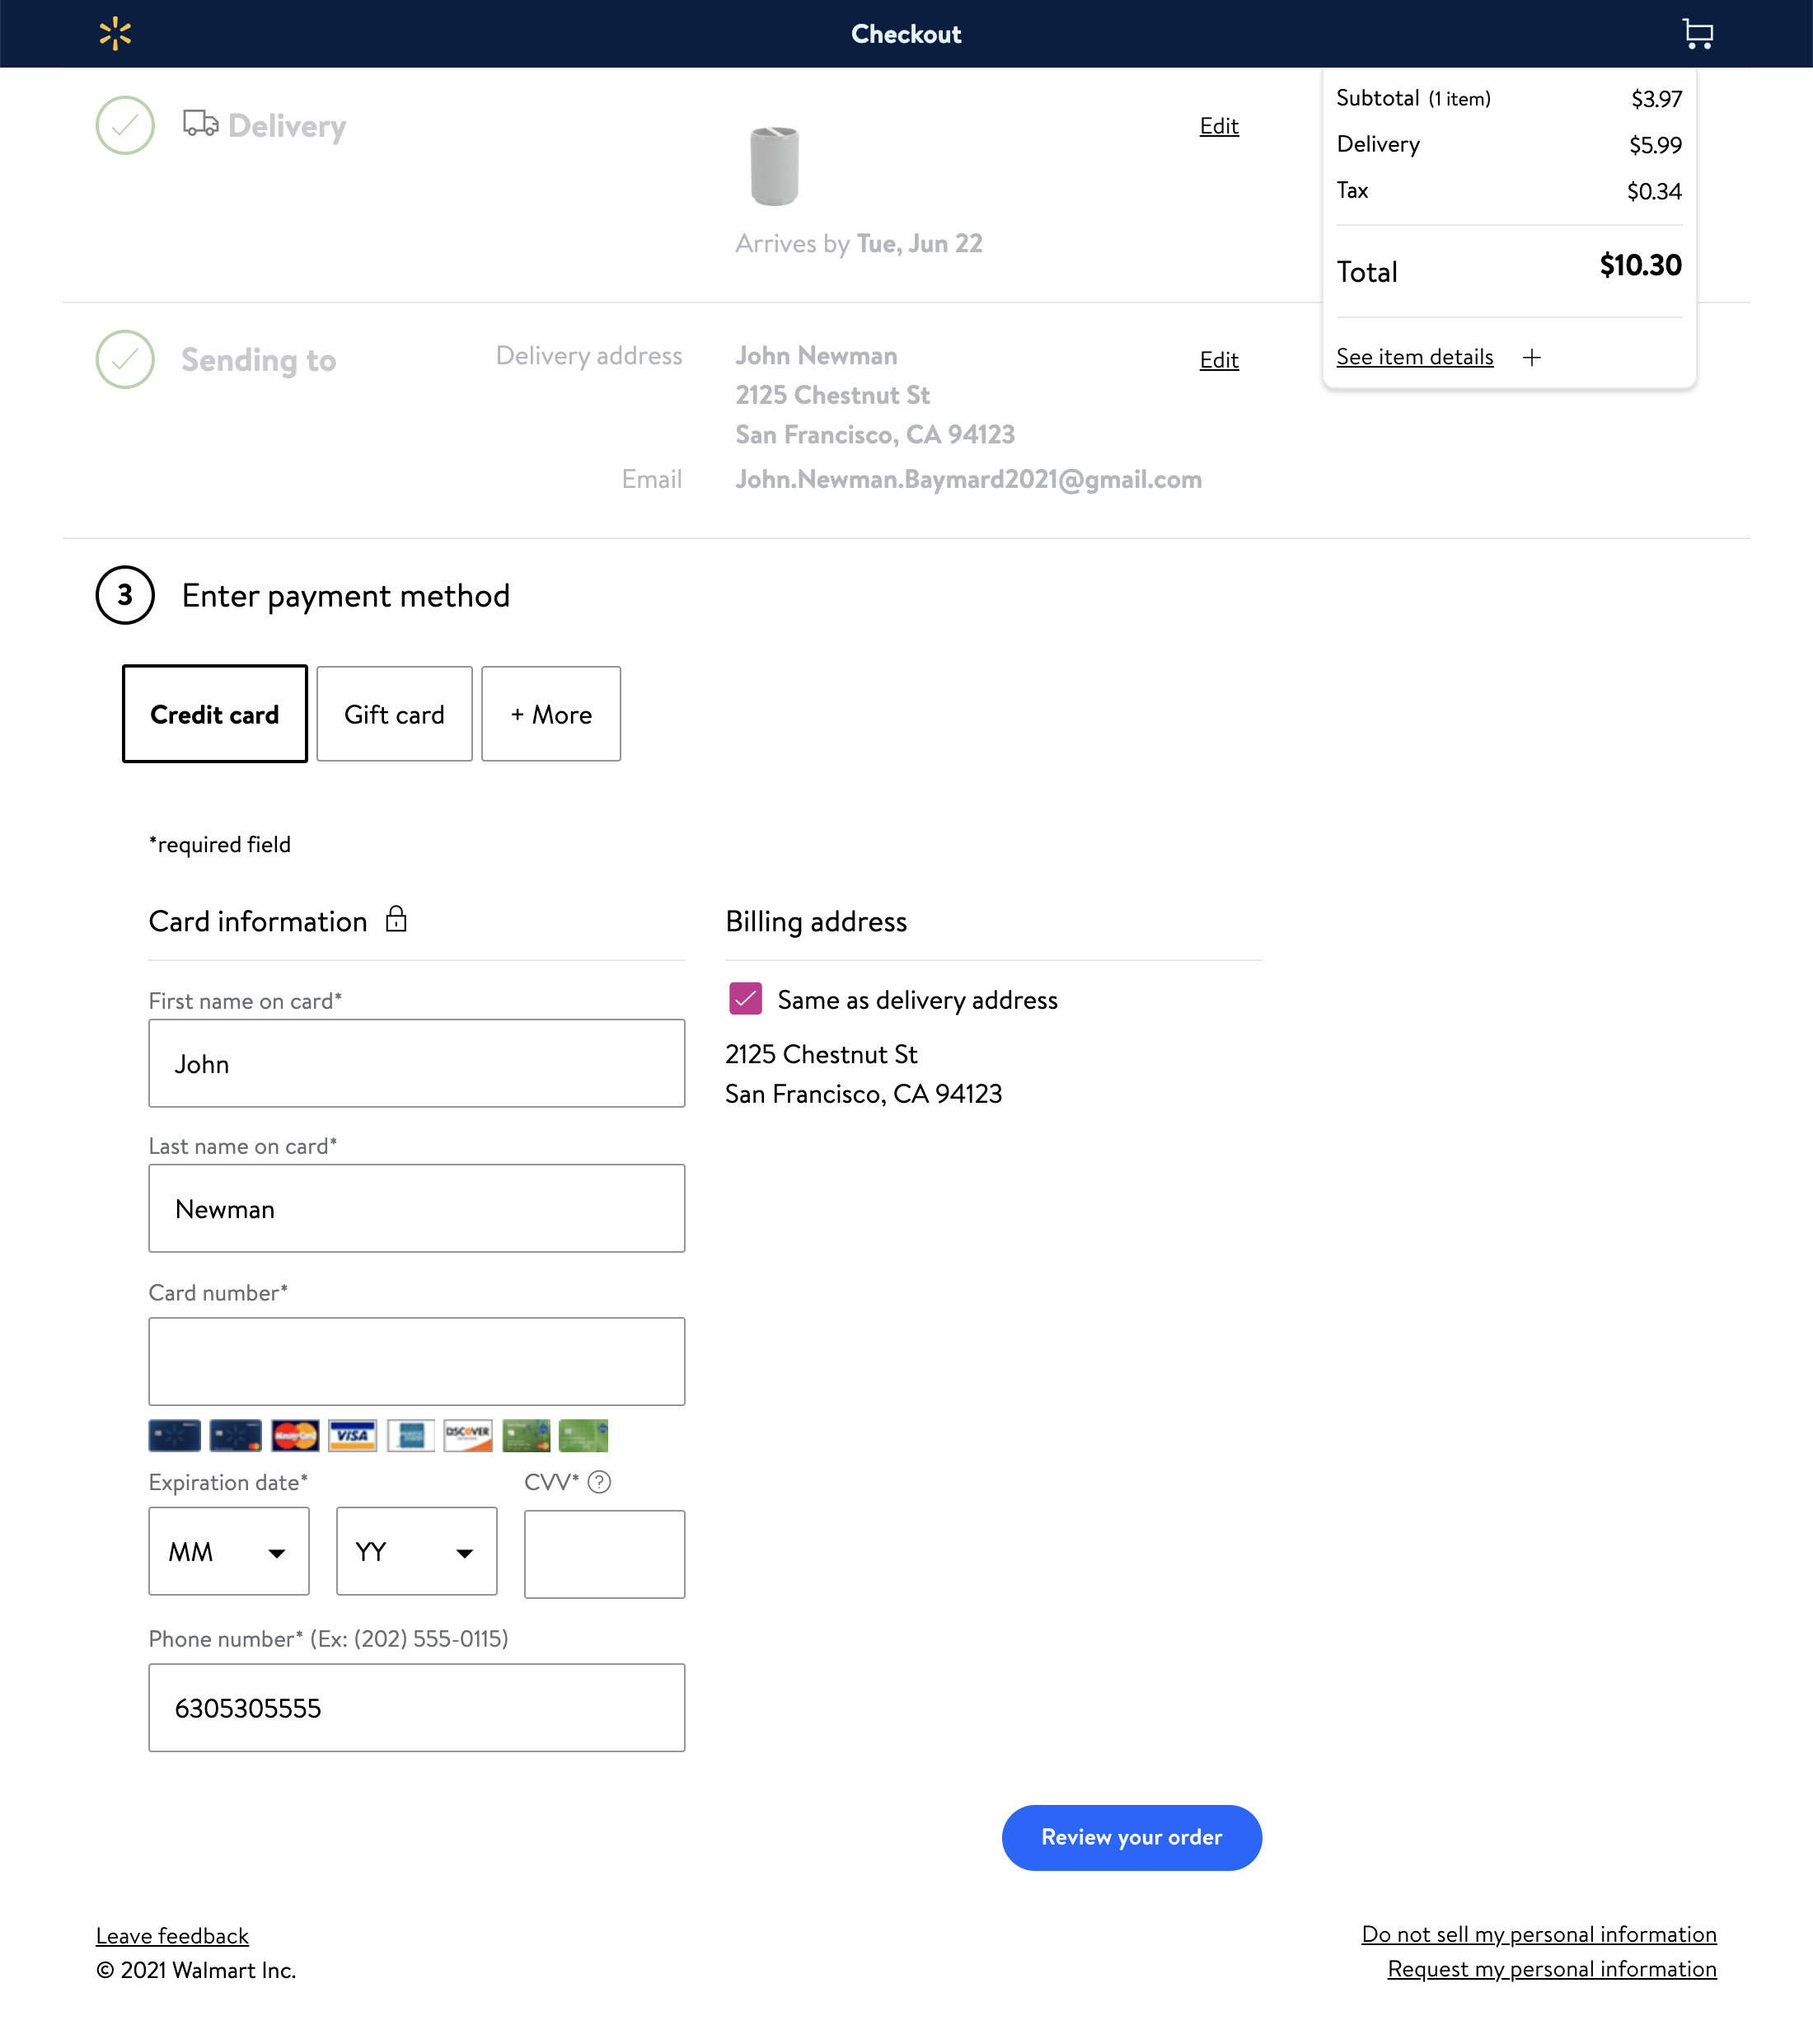
Task: Open the + More payment options tab
Action: pos(550,713)
